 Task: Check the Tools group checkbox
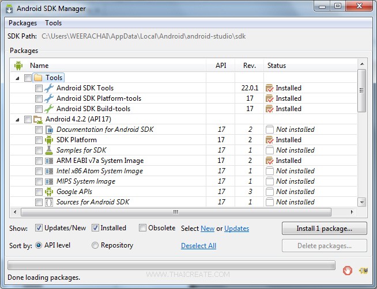(28, 78)
